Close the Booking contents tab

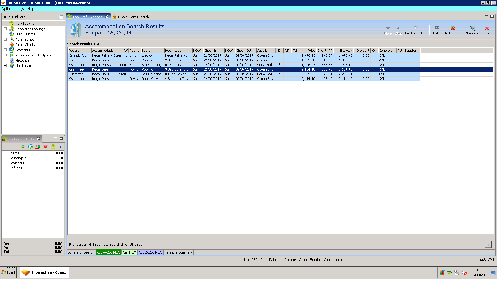click(38, 139)
